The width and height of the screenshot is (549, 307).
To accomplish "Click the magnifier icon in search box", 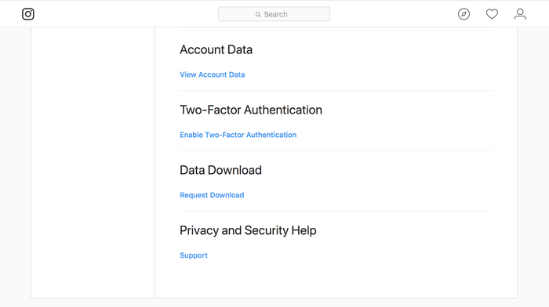I will [x=258, y=14].
